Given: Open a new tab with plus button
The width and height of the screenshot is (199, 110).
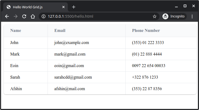Looking at the screenshot, I should pyautogui.click(x=74, y=7).
